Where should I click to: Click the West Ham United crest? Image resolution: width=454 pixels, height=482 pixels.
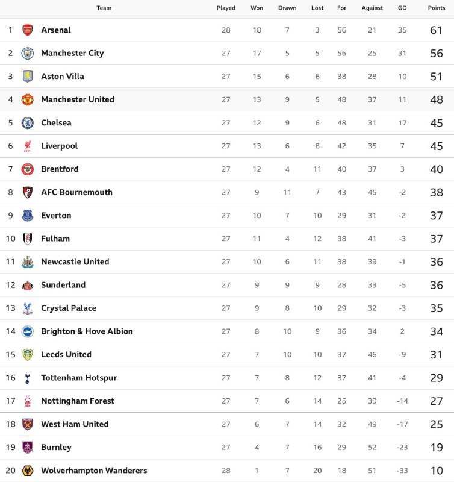(x=28, y=424)
